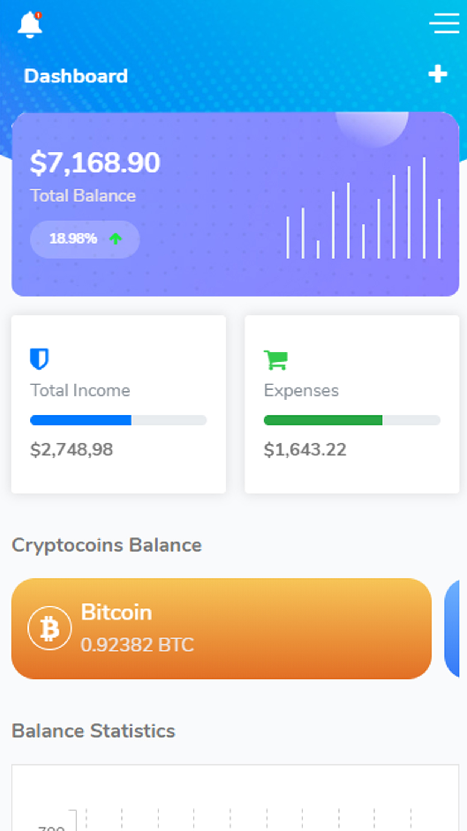Click the Cryptocoins Balance heading

107,545
